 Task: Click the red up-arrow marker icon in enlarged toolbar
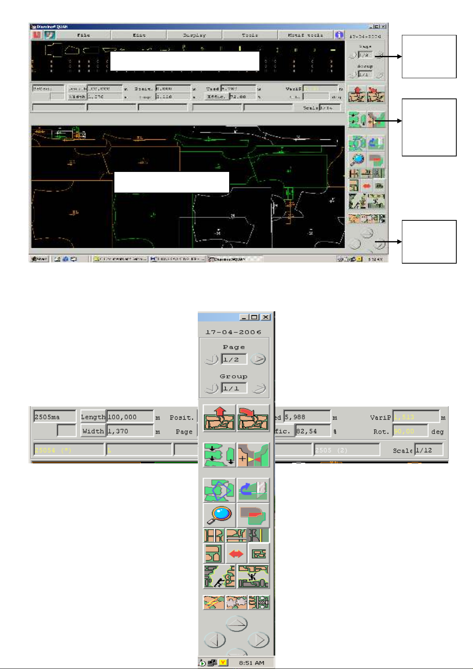coord(220,418)
